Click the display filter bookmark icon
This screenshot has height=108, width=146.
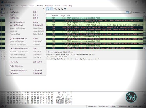2,12
